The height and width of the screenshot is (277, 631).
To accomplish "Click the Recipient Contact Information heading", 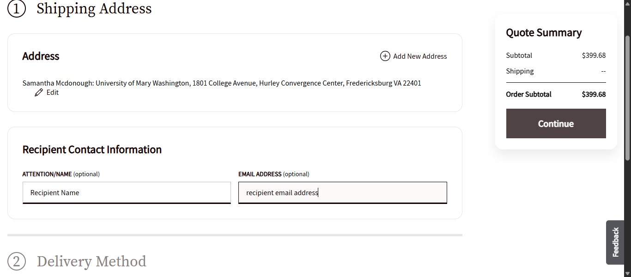I will pyautogui.click(x=92, y=149).
